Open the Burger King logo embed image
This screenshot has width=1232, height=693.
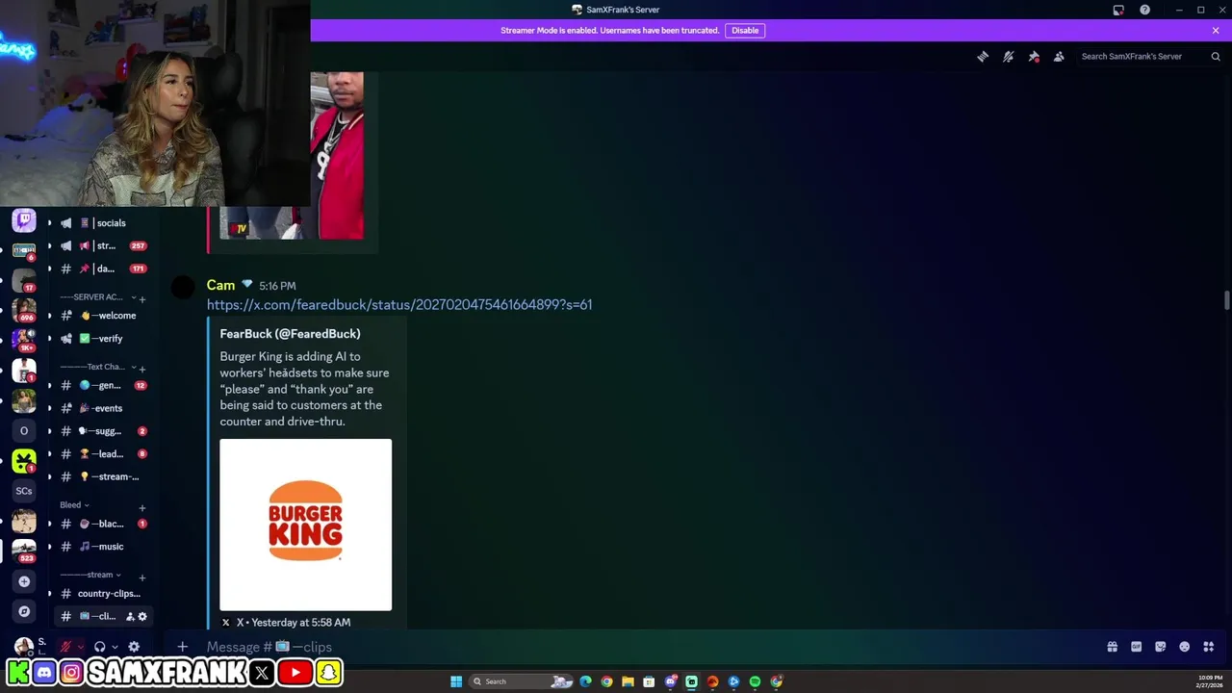(x=305, y=525)
